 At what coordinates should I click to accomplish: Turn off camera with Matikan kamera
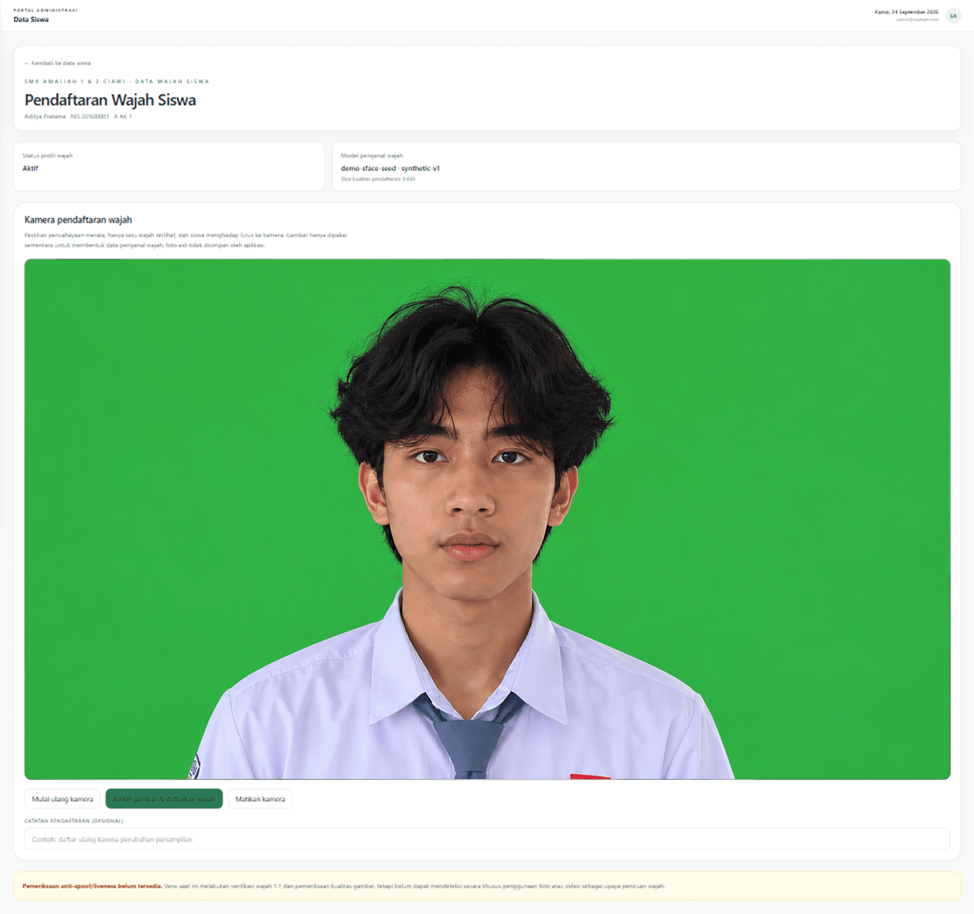tap(260, 799)
